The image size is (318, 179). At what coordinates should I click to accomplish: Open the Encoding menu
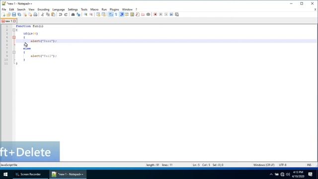pyautogui.click(x=43, y=9)
